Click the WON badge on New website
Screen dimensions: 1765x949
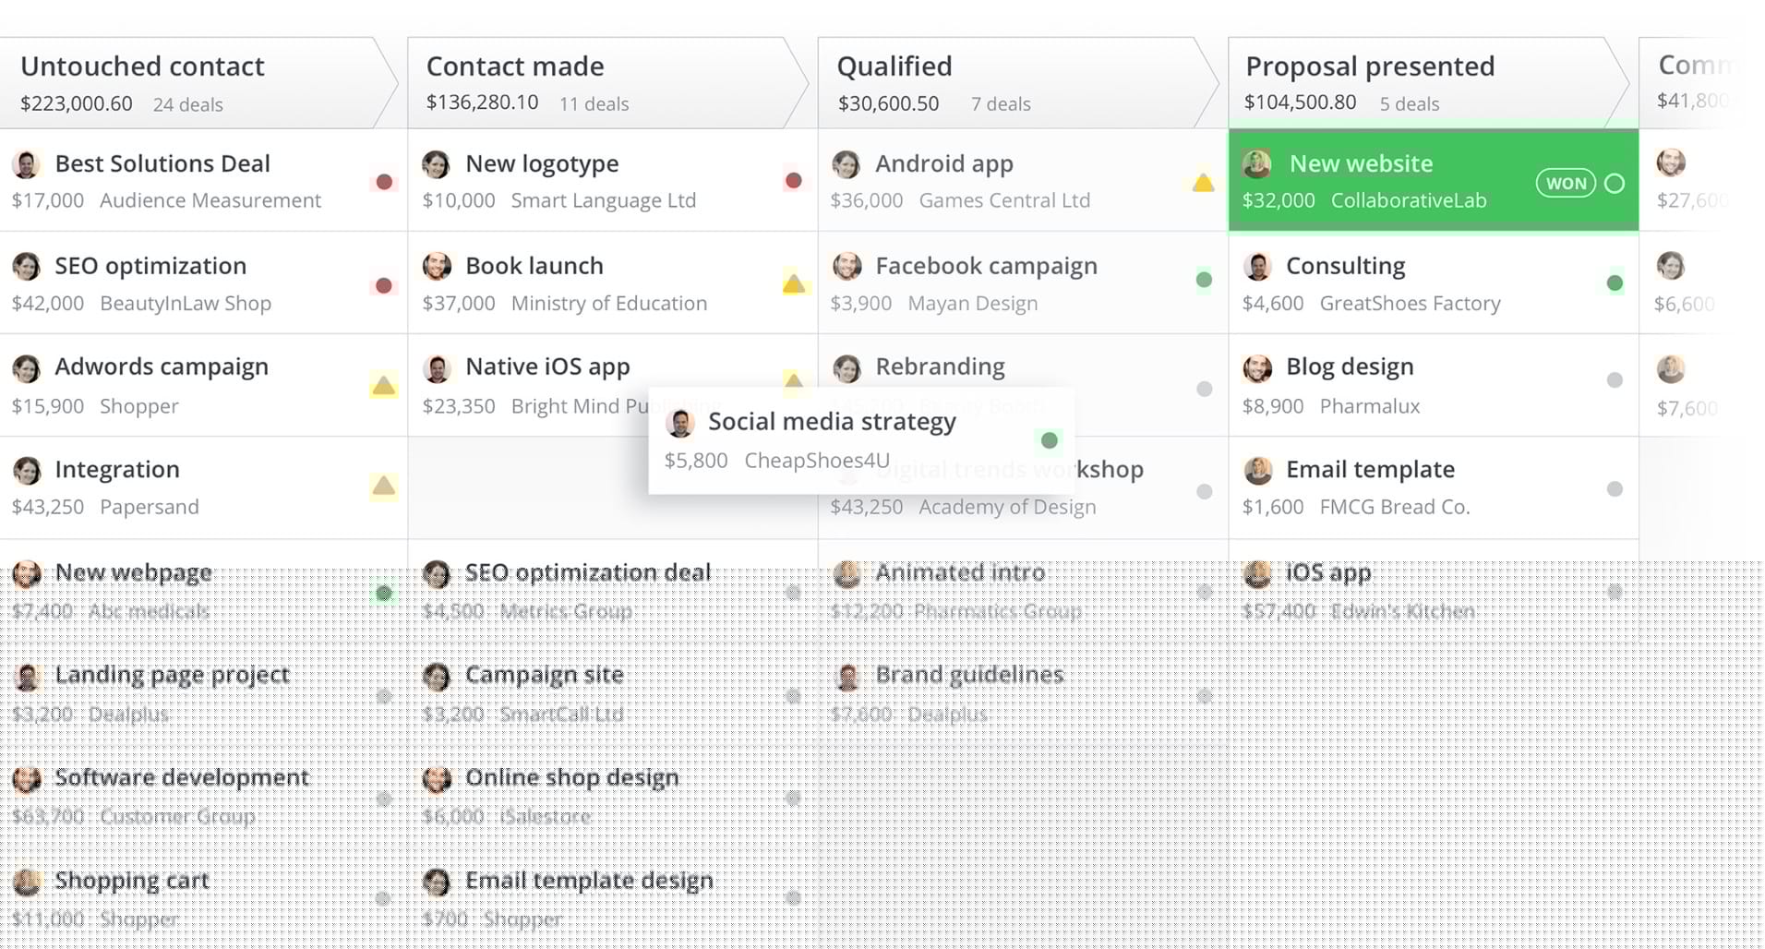pyautogui.click(x=1566, y=184)
